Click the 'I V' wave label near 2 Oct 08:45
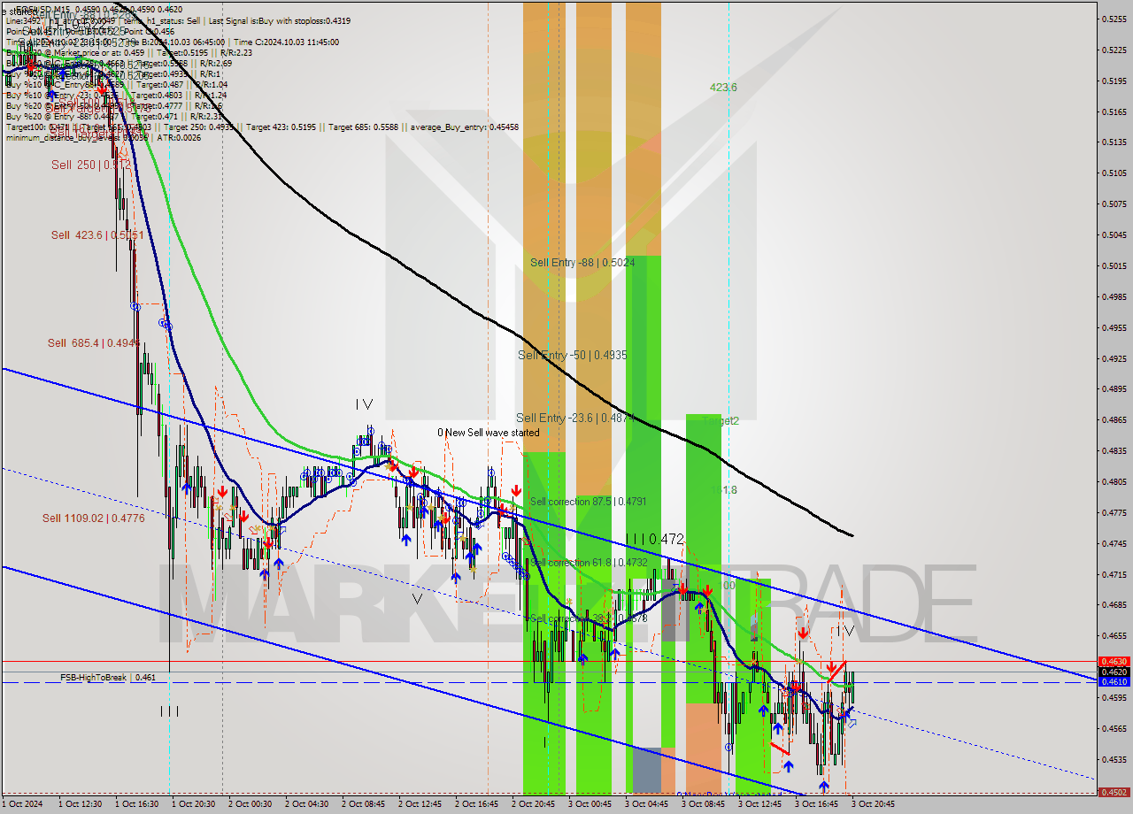1133x814 pixels. click(364, 404)
